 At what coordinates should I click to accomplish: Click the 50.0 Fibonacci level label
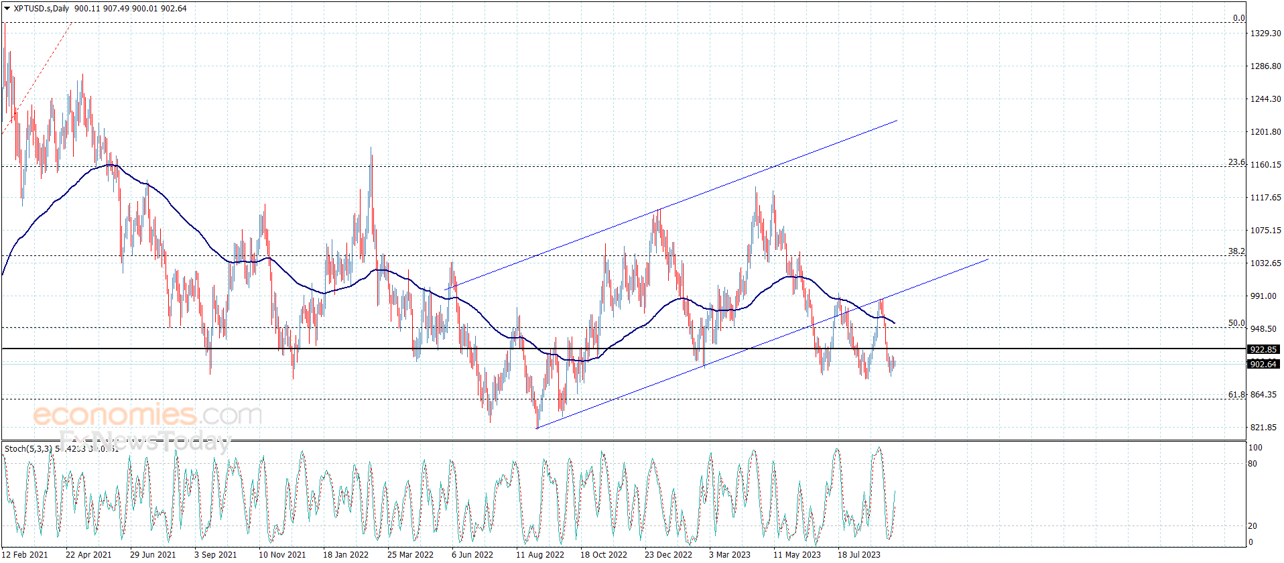coord(1236,323)
